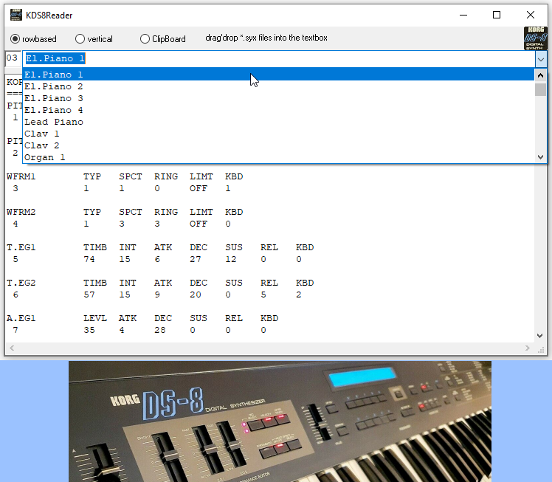552x482 pixels.
Task: Click the T.EG1 DEC value 27
Action: pyautogui.click(x=196, y=259)
